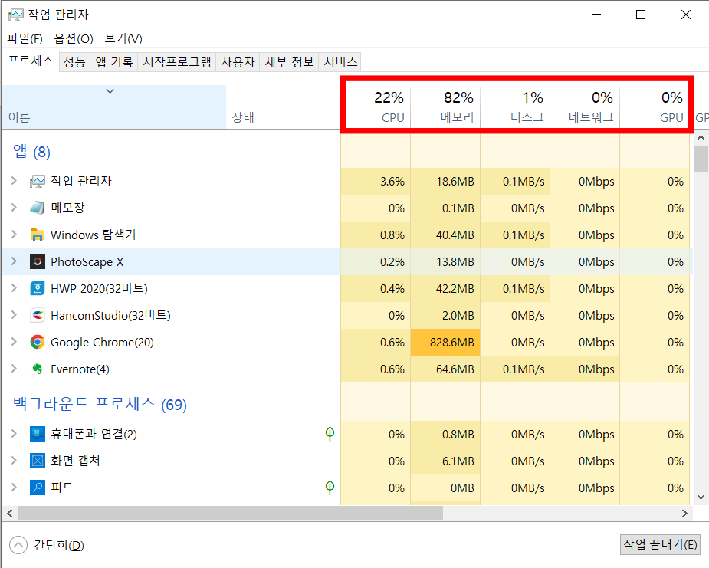Viewport: 709px width, 568px height.
Task: Click the 휴대폰과 연결 app icon
Action: click(x=37, y=434)
